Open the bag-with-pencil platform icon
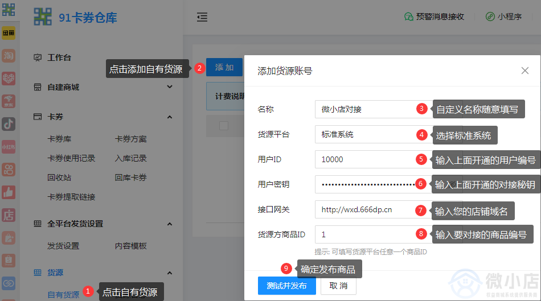Viewport: 541px width, 301px height. [9, 238]
